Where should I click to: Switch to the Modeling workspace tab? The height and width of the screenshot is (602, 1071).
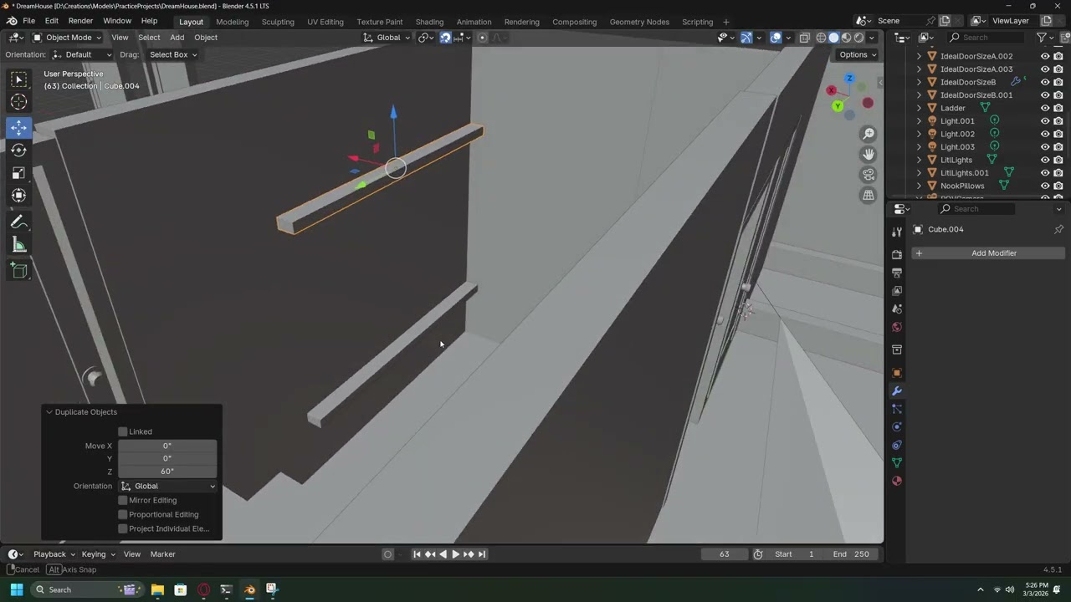(x=232, y=22)
